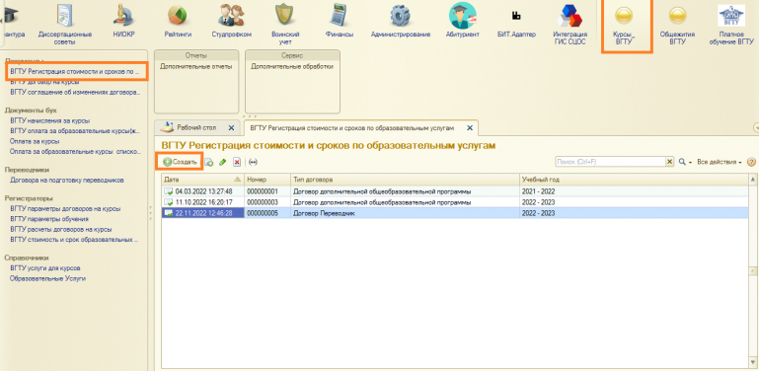Open the Студпрофком section
Screen dimensions: 759x371
231,21
